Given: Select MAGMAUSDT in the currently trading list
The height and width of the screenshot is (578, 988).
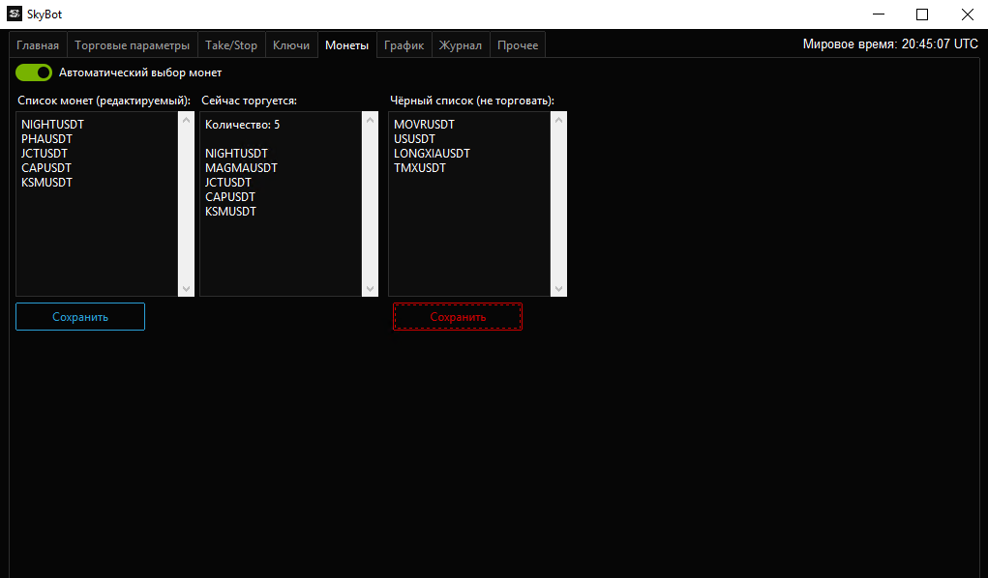Looking at the screenshot, I should [241, 168].
